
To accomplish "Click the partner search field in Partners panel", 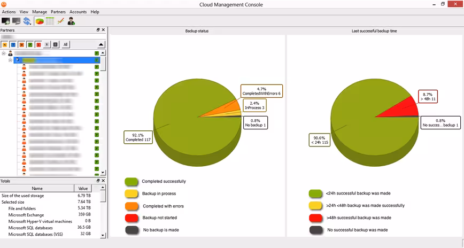I will (53, 37).
